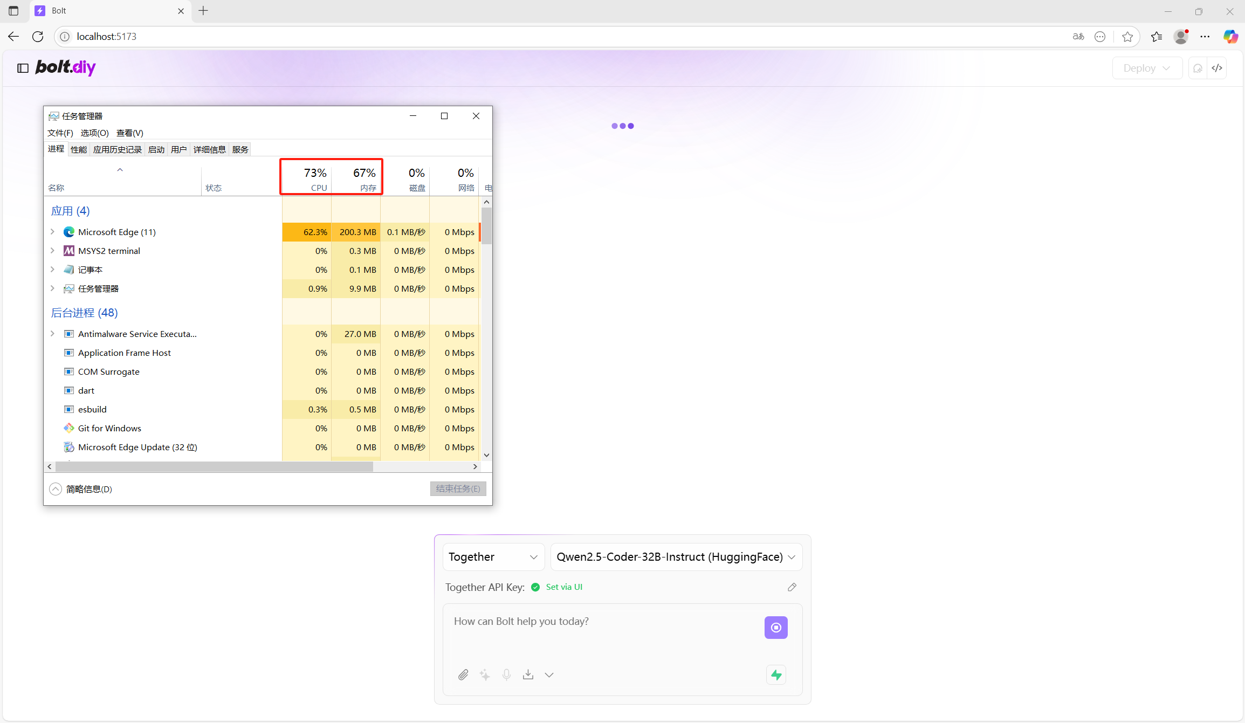
Task: Click the browser back arrow
Action: click(x=13, y=36)
